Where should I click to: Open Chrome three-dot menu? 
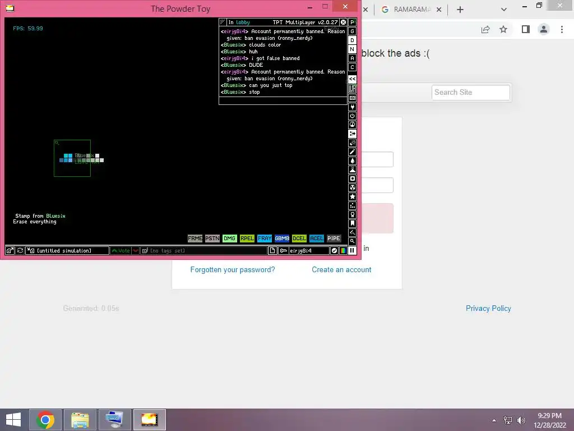[x=562, y=29]
